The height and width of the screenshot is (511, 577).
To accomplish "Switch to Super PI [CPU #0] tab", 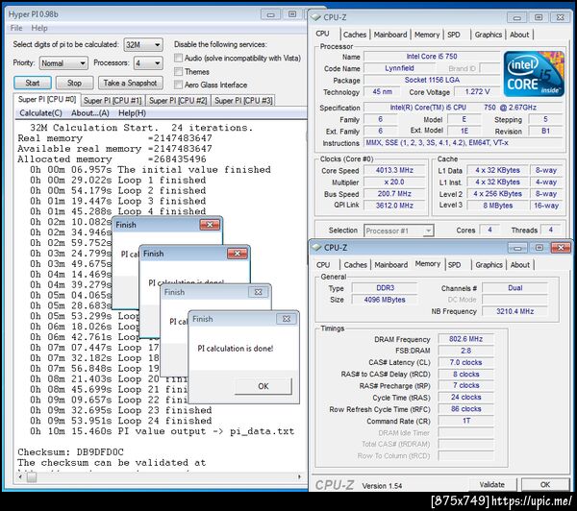I will [x=47, y=99].
